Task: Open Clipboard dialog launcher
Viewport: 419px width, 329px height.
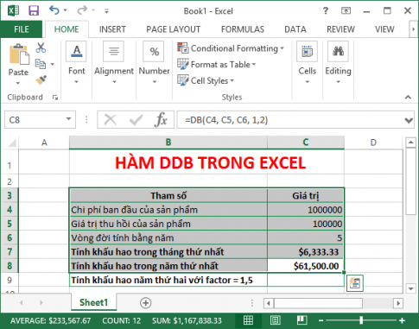Action: click(55, 98)
